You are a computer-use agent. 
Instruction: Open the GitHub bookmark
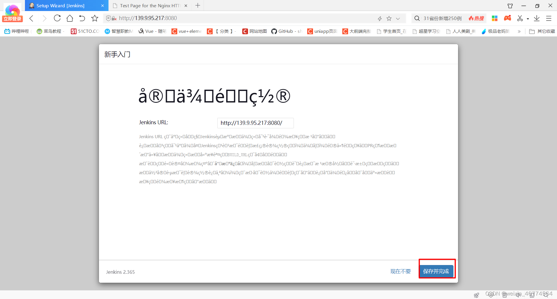coord(287,31)
